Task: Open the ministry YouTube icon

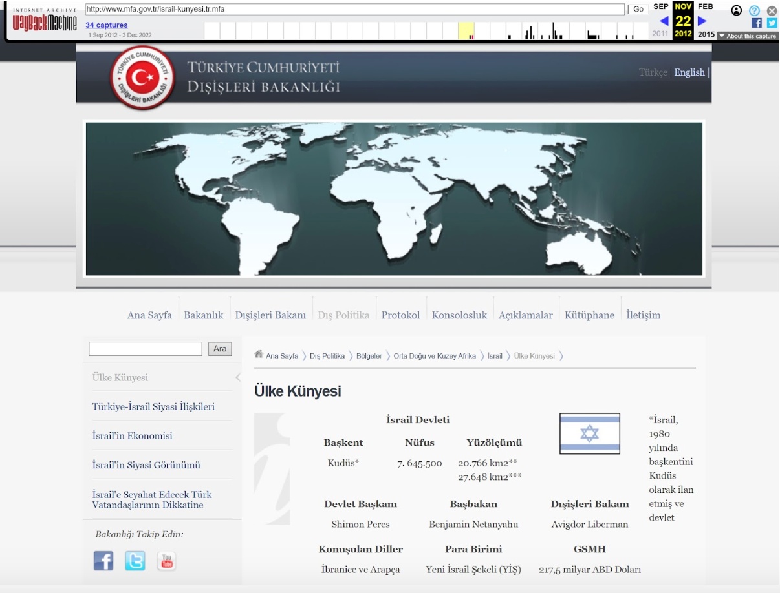Action: pyautogui.click(x=167, y=561)
